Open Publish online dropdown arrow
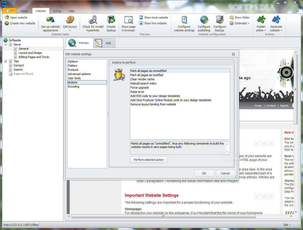 click(x=265, y=31)
